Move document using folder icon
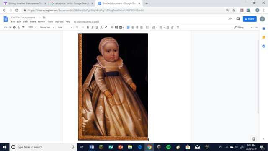Screen dimensions: 268x151 coord(44,18)
